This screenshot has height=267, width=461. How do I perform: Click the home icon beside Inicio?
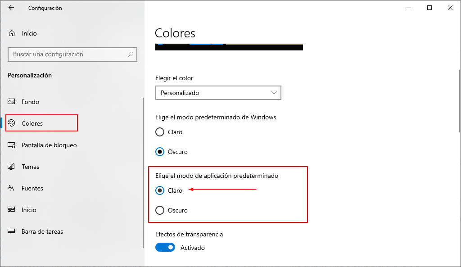pyautogui.click(x=12, y=33)
